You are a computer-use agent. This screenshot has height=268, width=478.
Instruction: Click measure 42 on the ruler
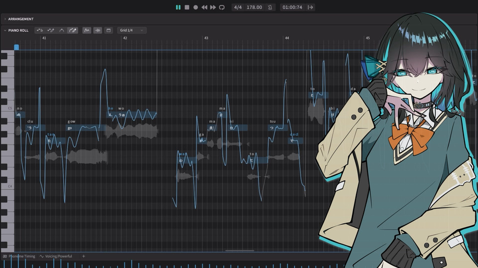pos(125,38)
